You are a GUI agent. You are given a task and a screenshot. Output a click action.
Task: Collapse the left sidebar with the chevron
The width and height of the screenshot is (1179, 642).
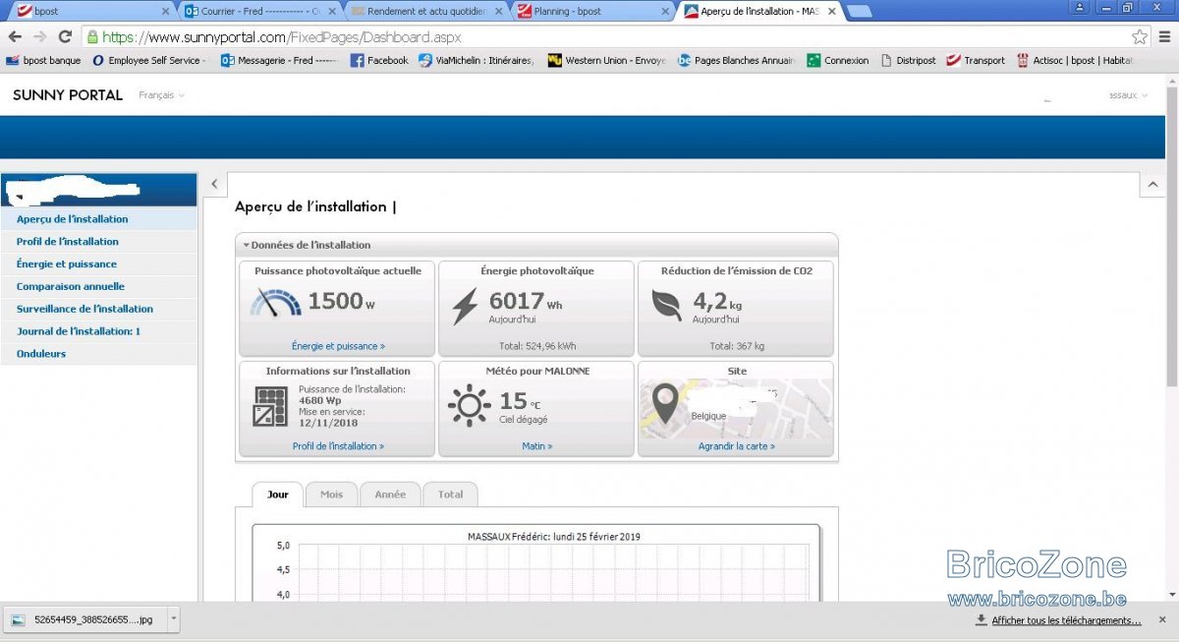(214, 184)
